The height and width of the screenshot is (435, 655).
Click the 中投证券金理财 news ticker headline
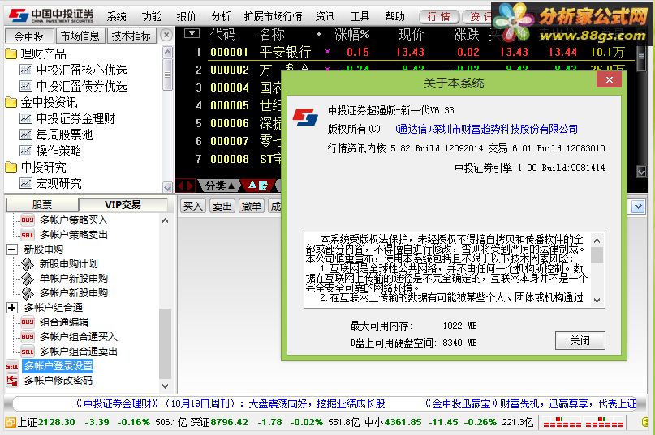(x=231, y=403)
